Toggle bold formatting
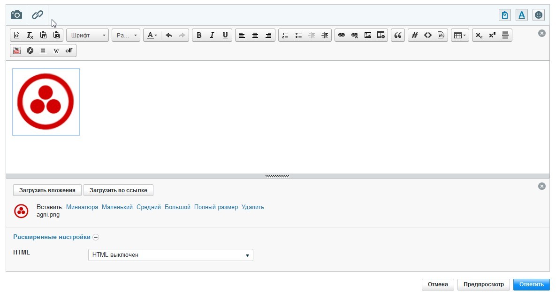The width and height of the screenshot is (556, 298). click(199, 35)
